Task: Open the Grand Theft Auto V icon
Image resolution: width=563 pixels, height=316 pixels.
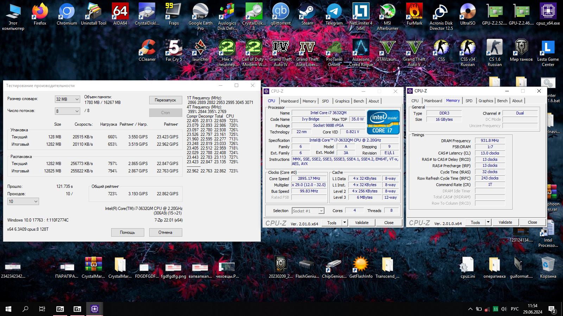Action: coord(414,53)
